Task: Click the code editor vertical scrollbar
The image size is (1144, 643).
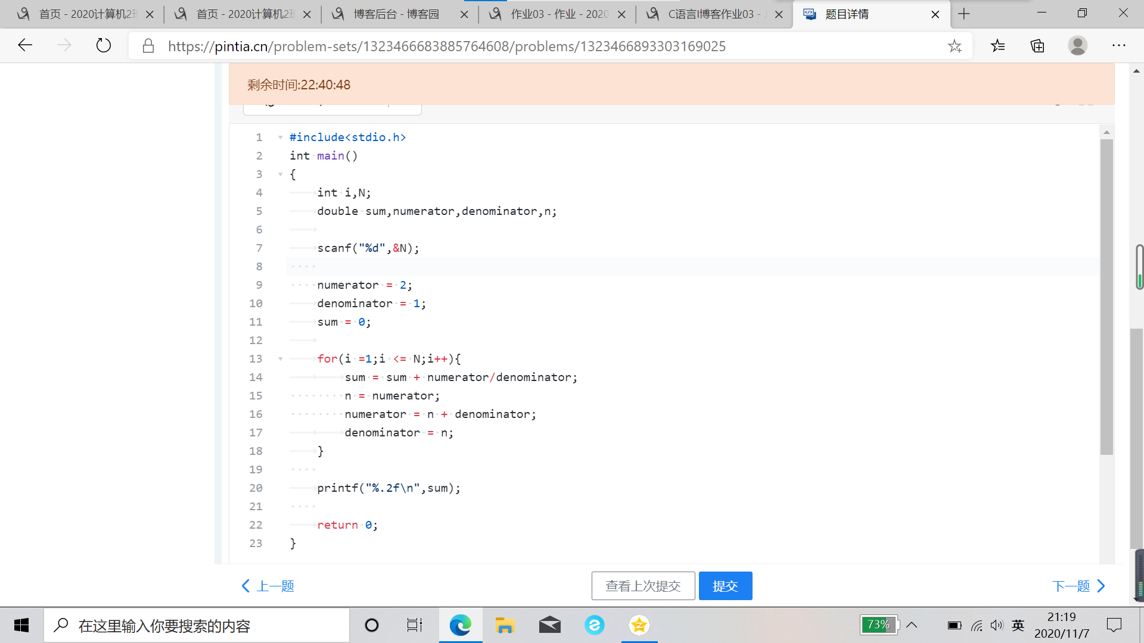Action: (1106, 298)
